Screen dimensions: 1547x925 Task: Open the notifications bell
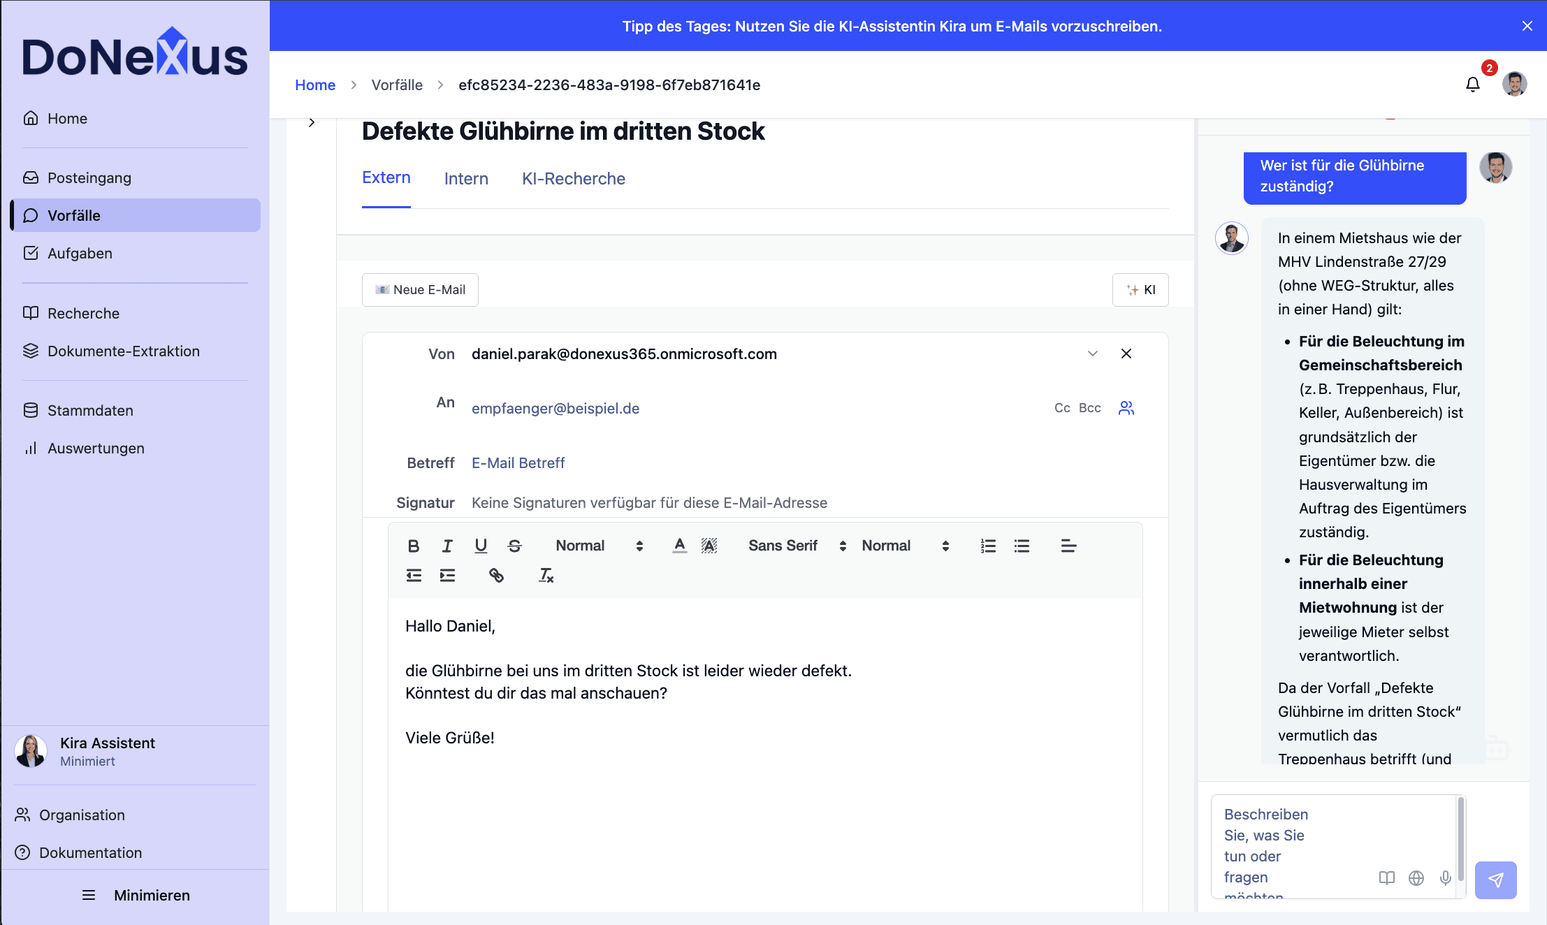click(x=1472, y=85)
